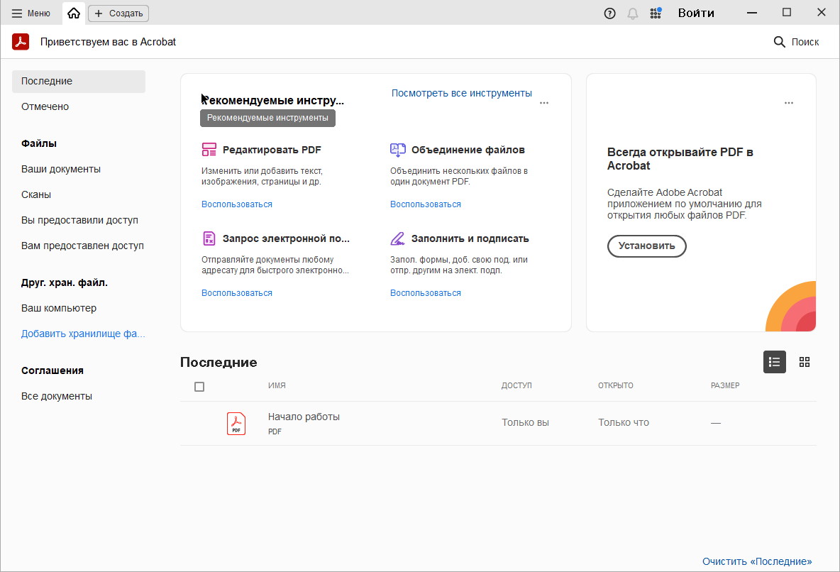The width and height of the screenshot is (840, 572).
Task: Click the Запрос электронной подписи icon
Action: (209, 238)
